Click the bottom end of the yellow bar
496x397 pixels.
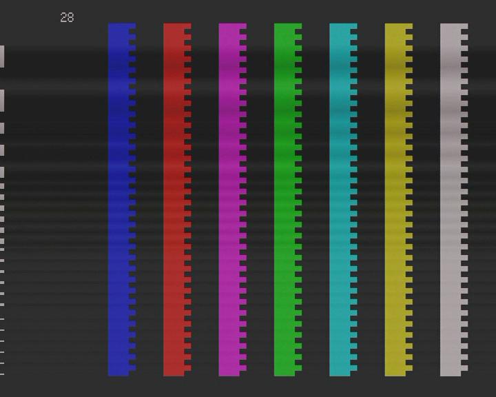pyautogui.click(x=395, y=372)
